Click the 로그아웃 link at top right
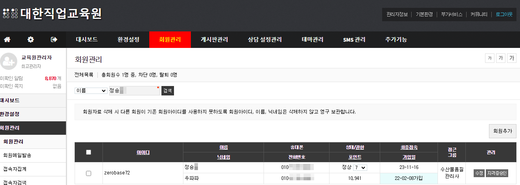This screenshot has width=520, height=185. click(504, 15)
